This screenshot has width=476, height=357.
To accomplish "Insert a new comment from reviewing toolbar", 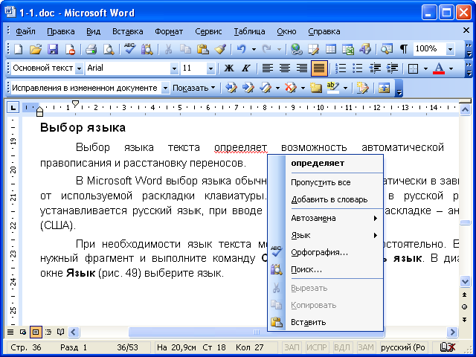I will (315, 88).
